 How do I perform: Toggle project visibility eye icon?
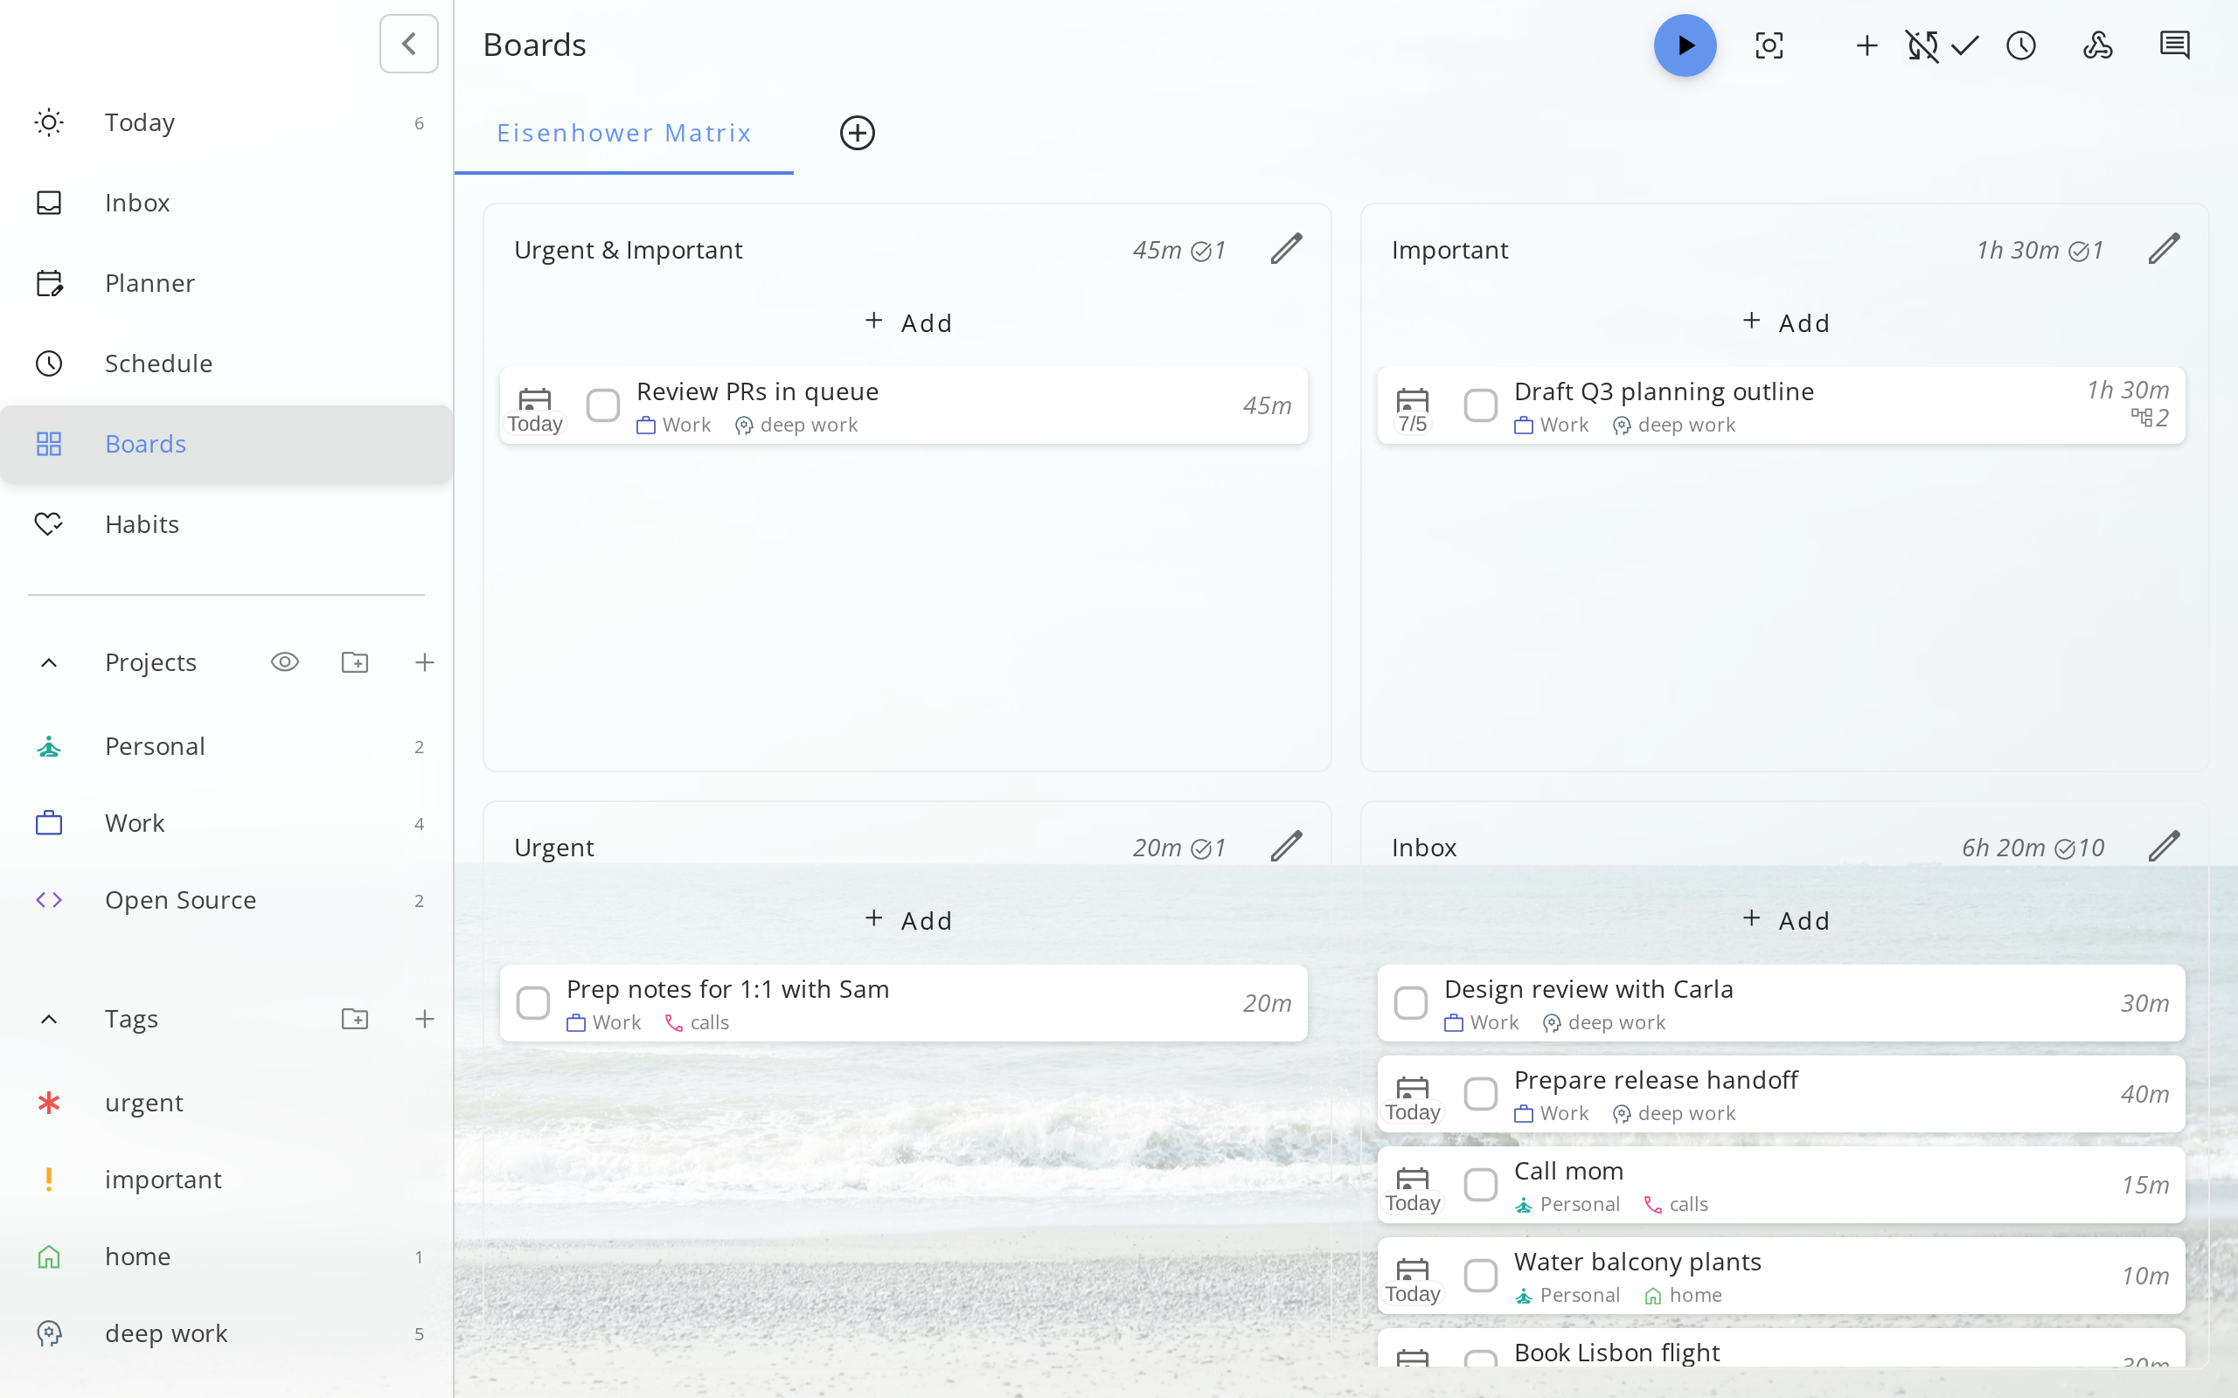pos(285,662)
